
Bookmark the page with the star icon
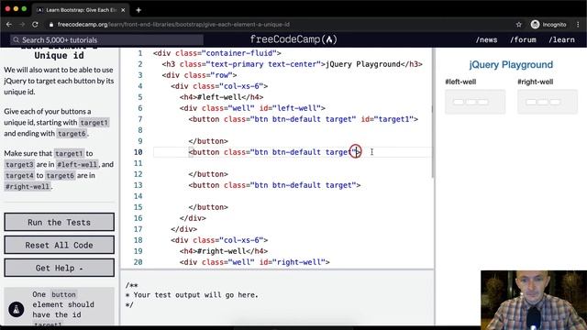(519, 25)
